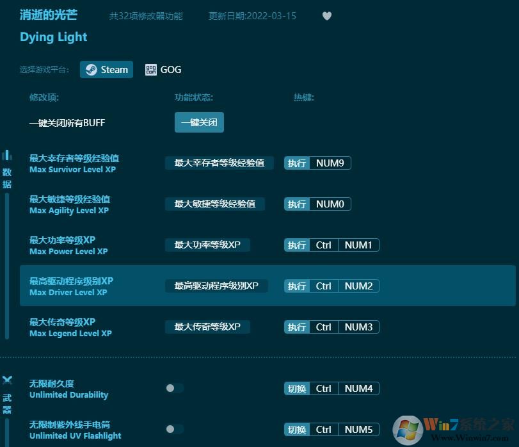Click 执行 for Max Power Level XP
The image size is (519, 447).
(x=296, y=245)
